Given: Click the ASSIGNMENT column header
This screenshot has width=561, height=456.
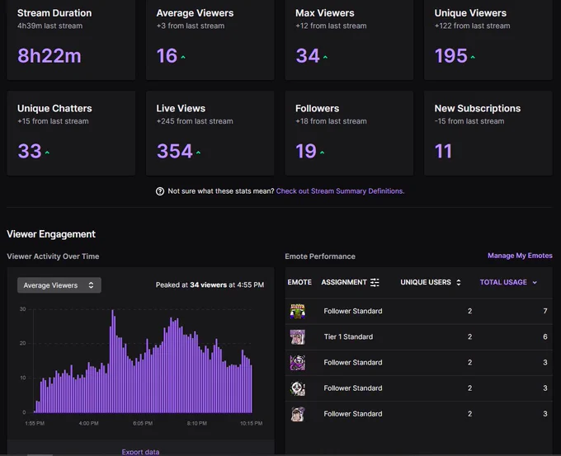Looking at the screenshot, I should coord(344,282).
